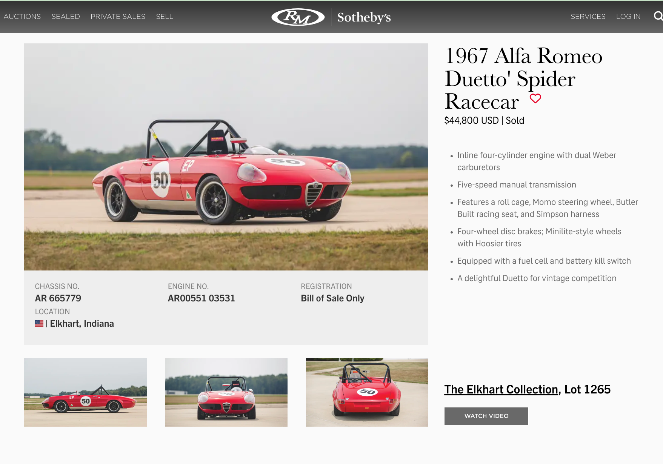
Task: Click the Watch Video button
Action: pos(486,416)
